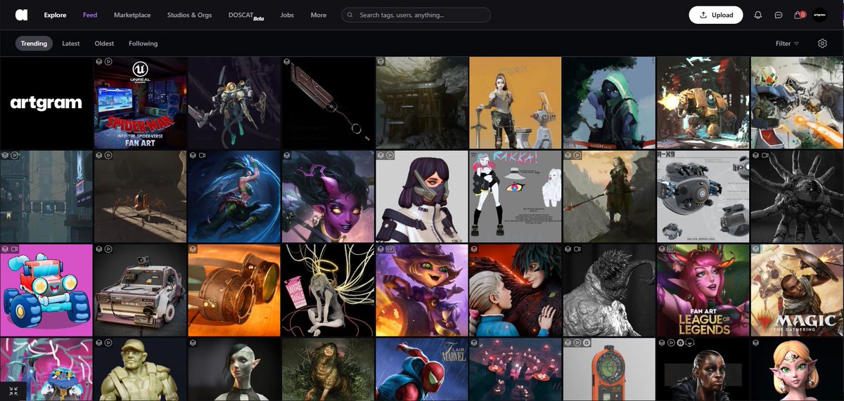Click GIF badge on purple witch artwork
Image resolution: width=844 pixels, height=401 pixels.
coord(390,249)
